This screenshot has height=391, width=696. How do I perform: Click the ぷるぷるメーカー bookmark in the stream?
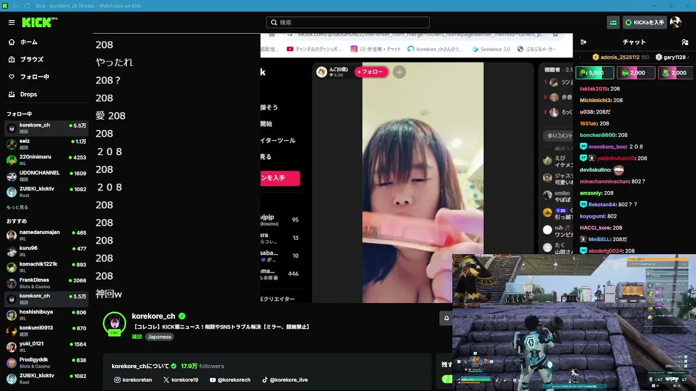coord(536,49)
